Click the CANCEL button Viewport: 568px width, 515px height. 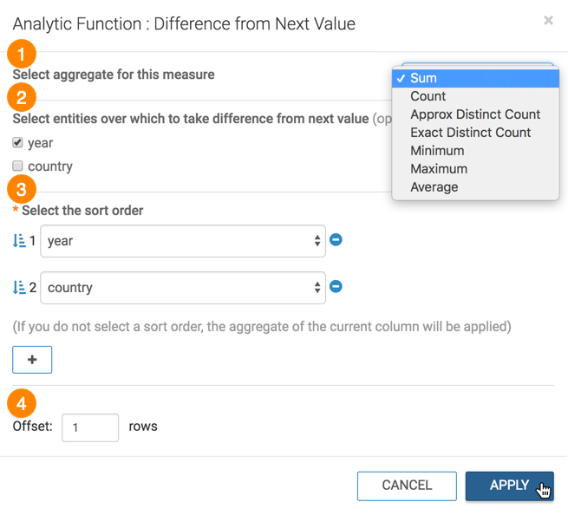pyautogui.click(x=407, y=486)
